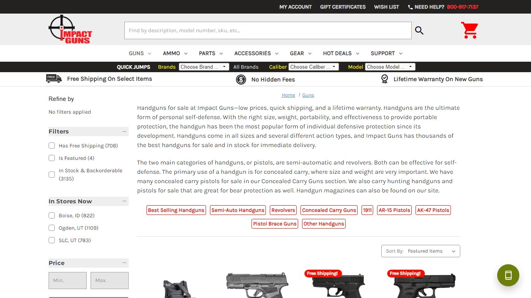Image resolution: width=531 pixels, height=298 pixels.
Task: Go to Guns breadcrumb
Action: (x=308, y=95)
